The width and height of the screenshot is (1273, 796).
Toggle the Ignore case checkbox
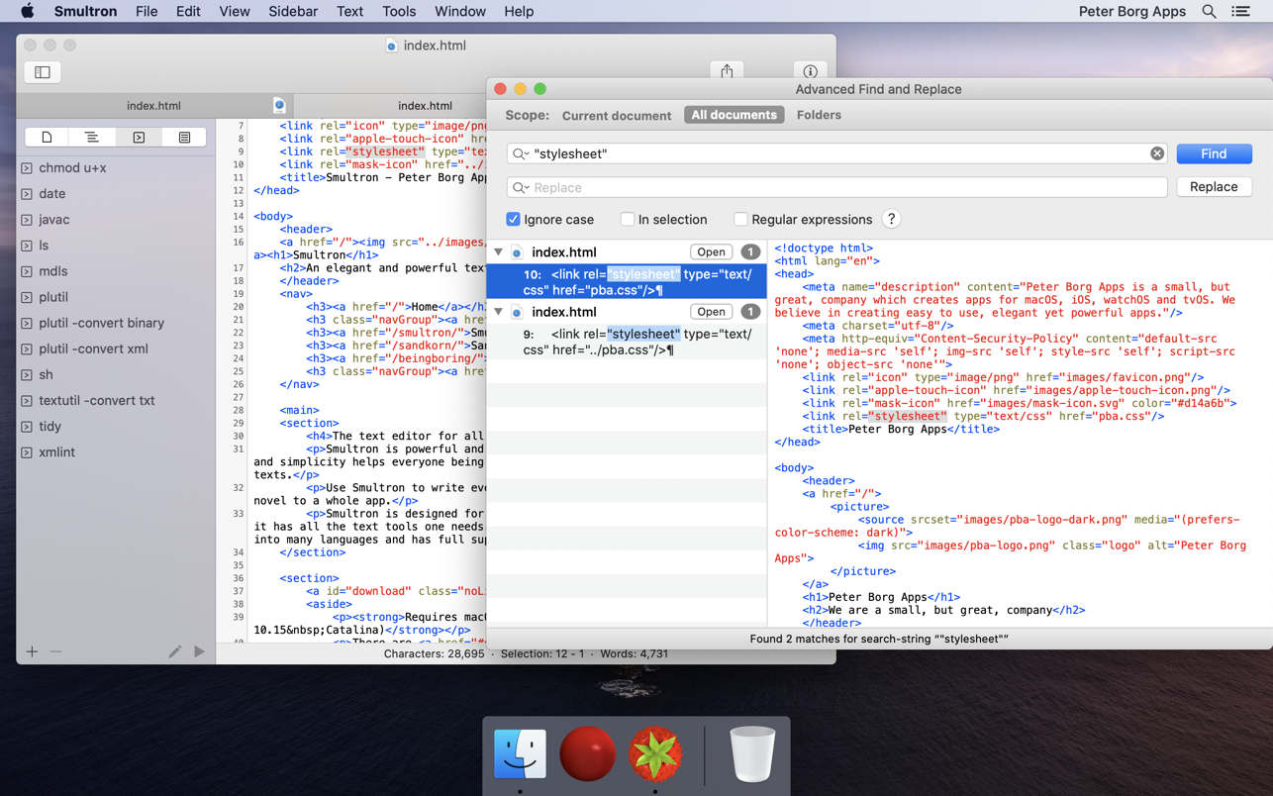513,220
